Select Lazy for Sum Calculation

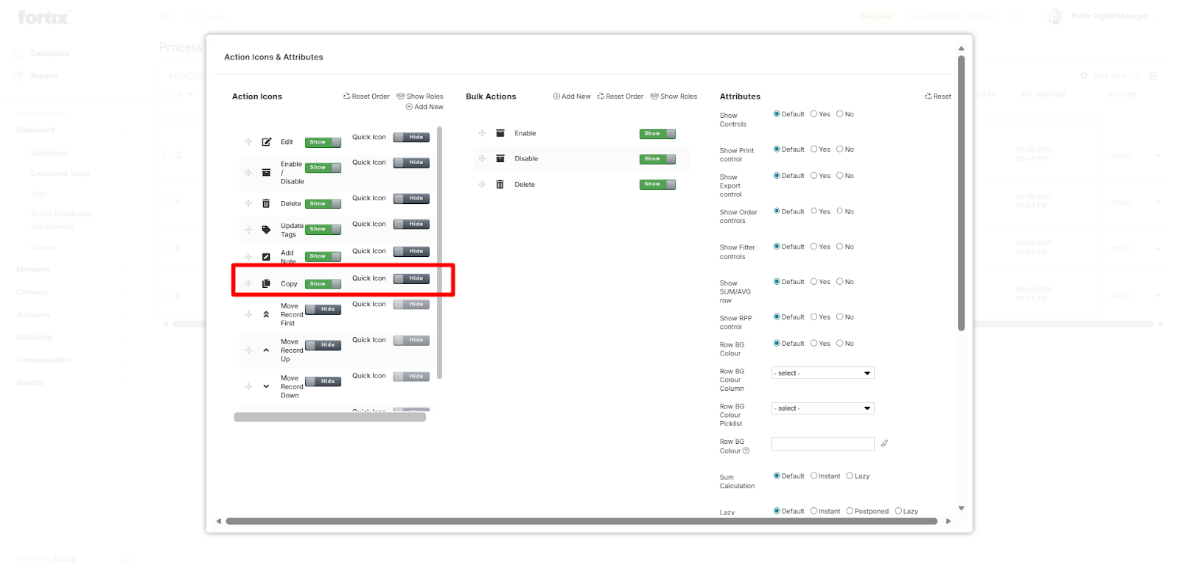pyautogui.click(x=850, y=476)
